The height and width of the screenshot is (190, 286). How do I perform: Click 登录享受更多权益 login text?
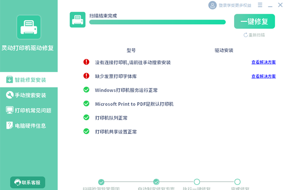point(235,6)
